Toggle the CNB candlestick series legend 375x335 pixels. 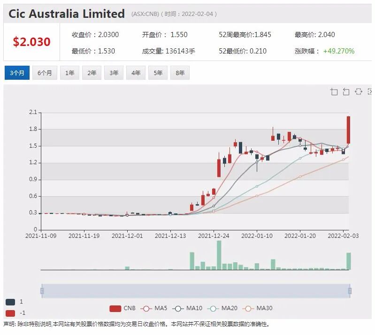(x=122, y=308)
